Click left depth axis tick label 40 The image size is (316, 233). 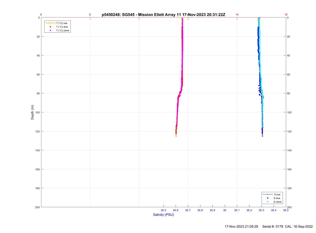[38, 56]
